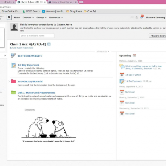
Task: Open the All Materials filter dropdown
Action: [x=103, y=51]
